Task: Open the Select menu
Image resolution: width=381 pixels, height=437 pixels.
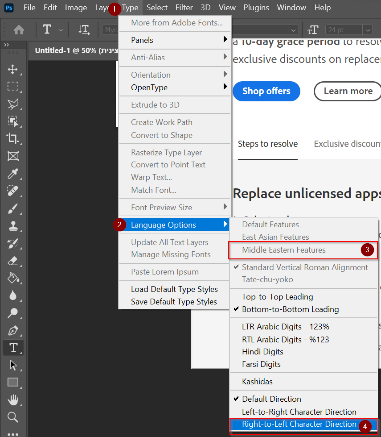Action: click(x=157, y=8)
